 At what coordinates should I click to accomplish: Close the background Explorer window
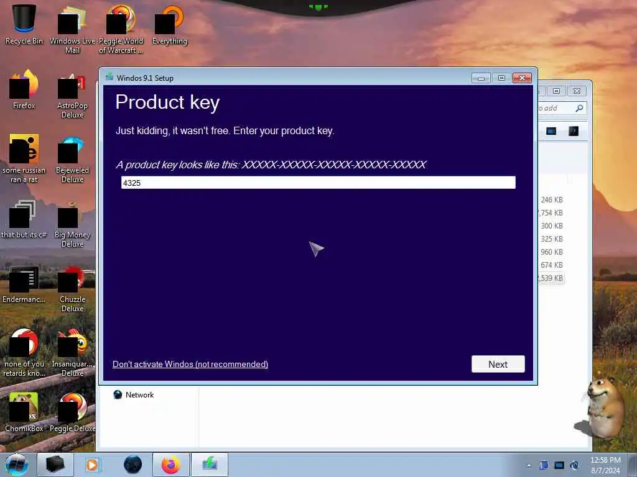[x=577, y=91]
